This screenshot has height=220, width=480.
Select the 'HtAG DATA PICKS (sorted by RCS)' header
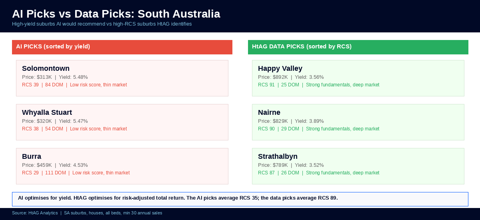pos(358,47)
